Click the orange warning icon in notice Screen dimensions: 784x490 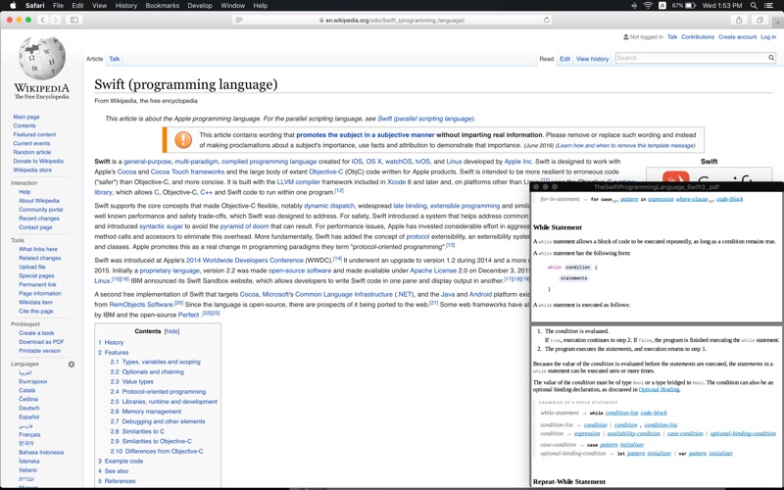coord(183,139)
